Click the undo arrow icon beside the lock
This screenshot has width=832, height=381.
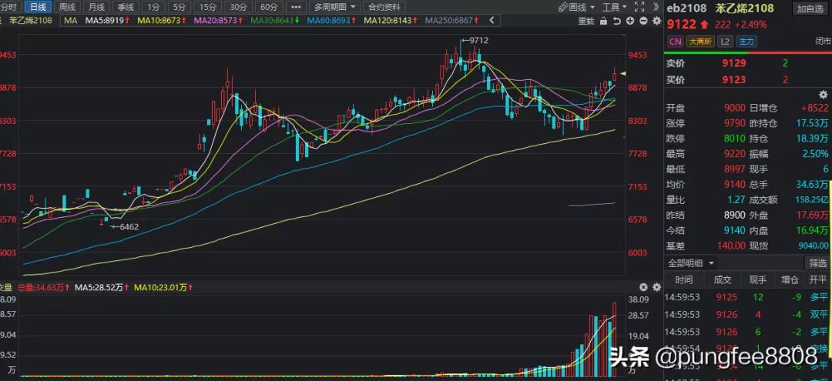(x=617, y=21)
